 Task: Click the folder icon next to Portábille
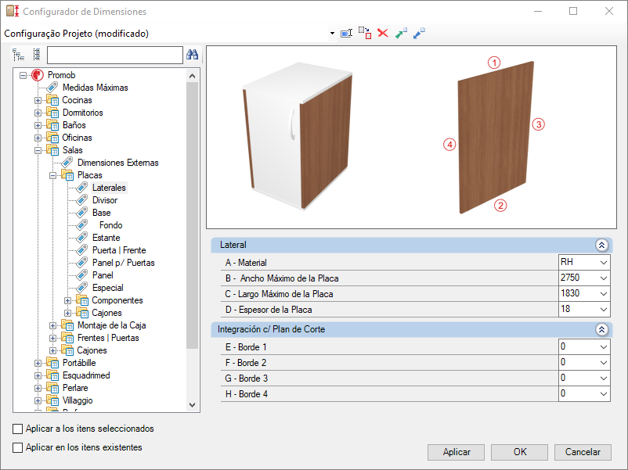tap(52, 363)
